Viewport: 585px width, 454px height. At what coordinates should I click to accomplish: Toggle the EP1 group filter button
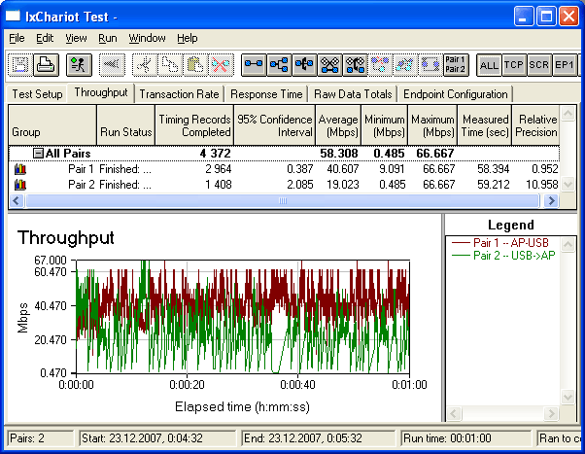565,65
